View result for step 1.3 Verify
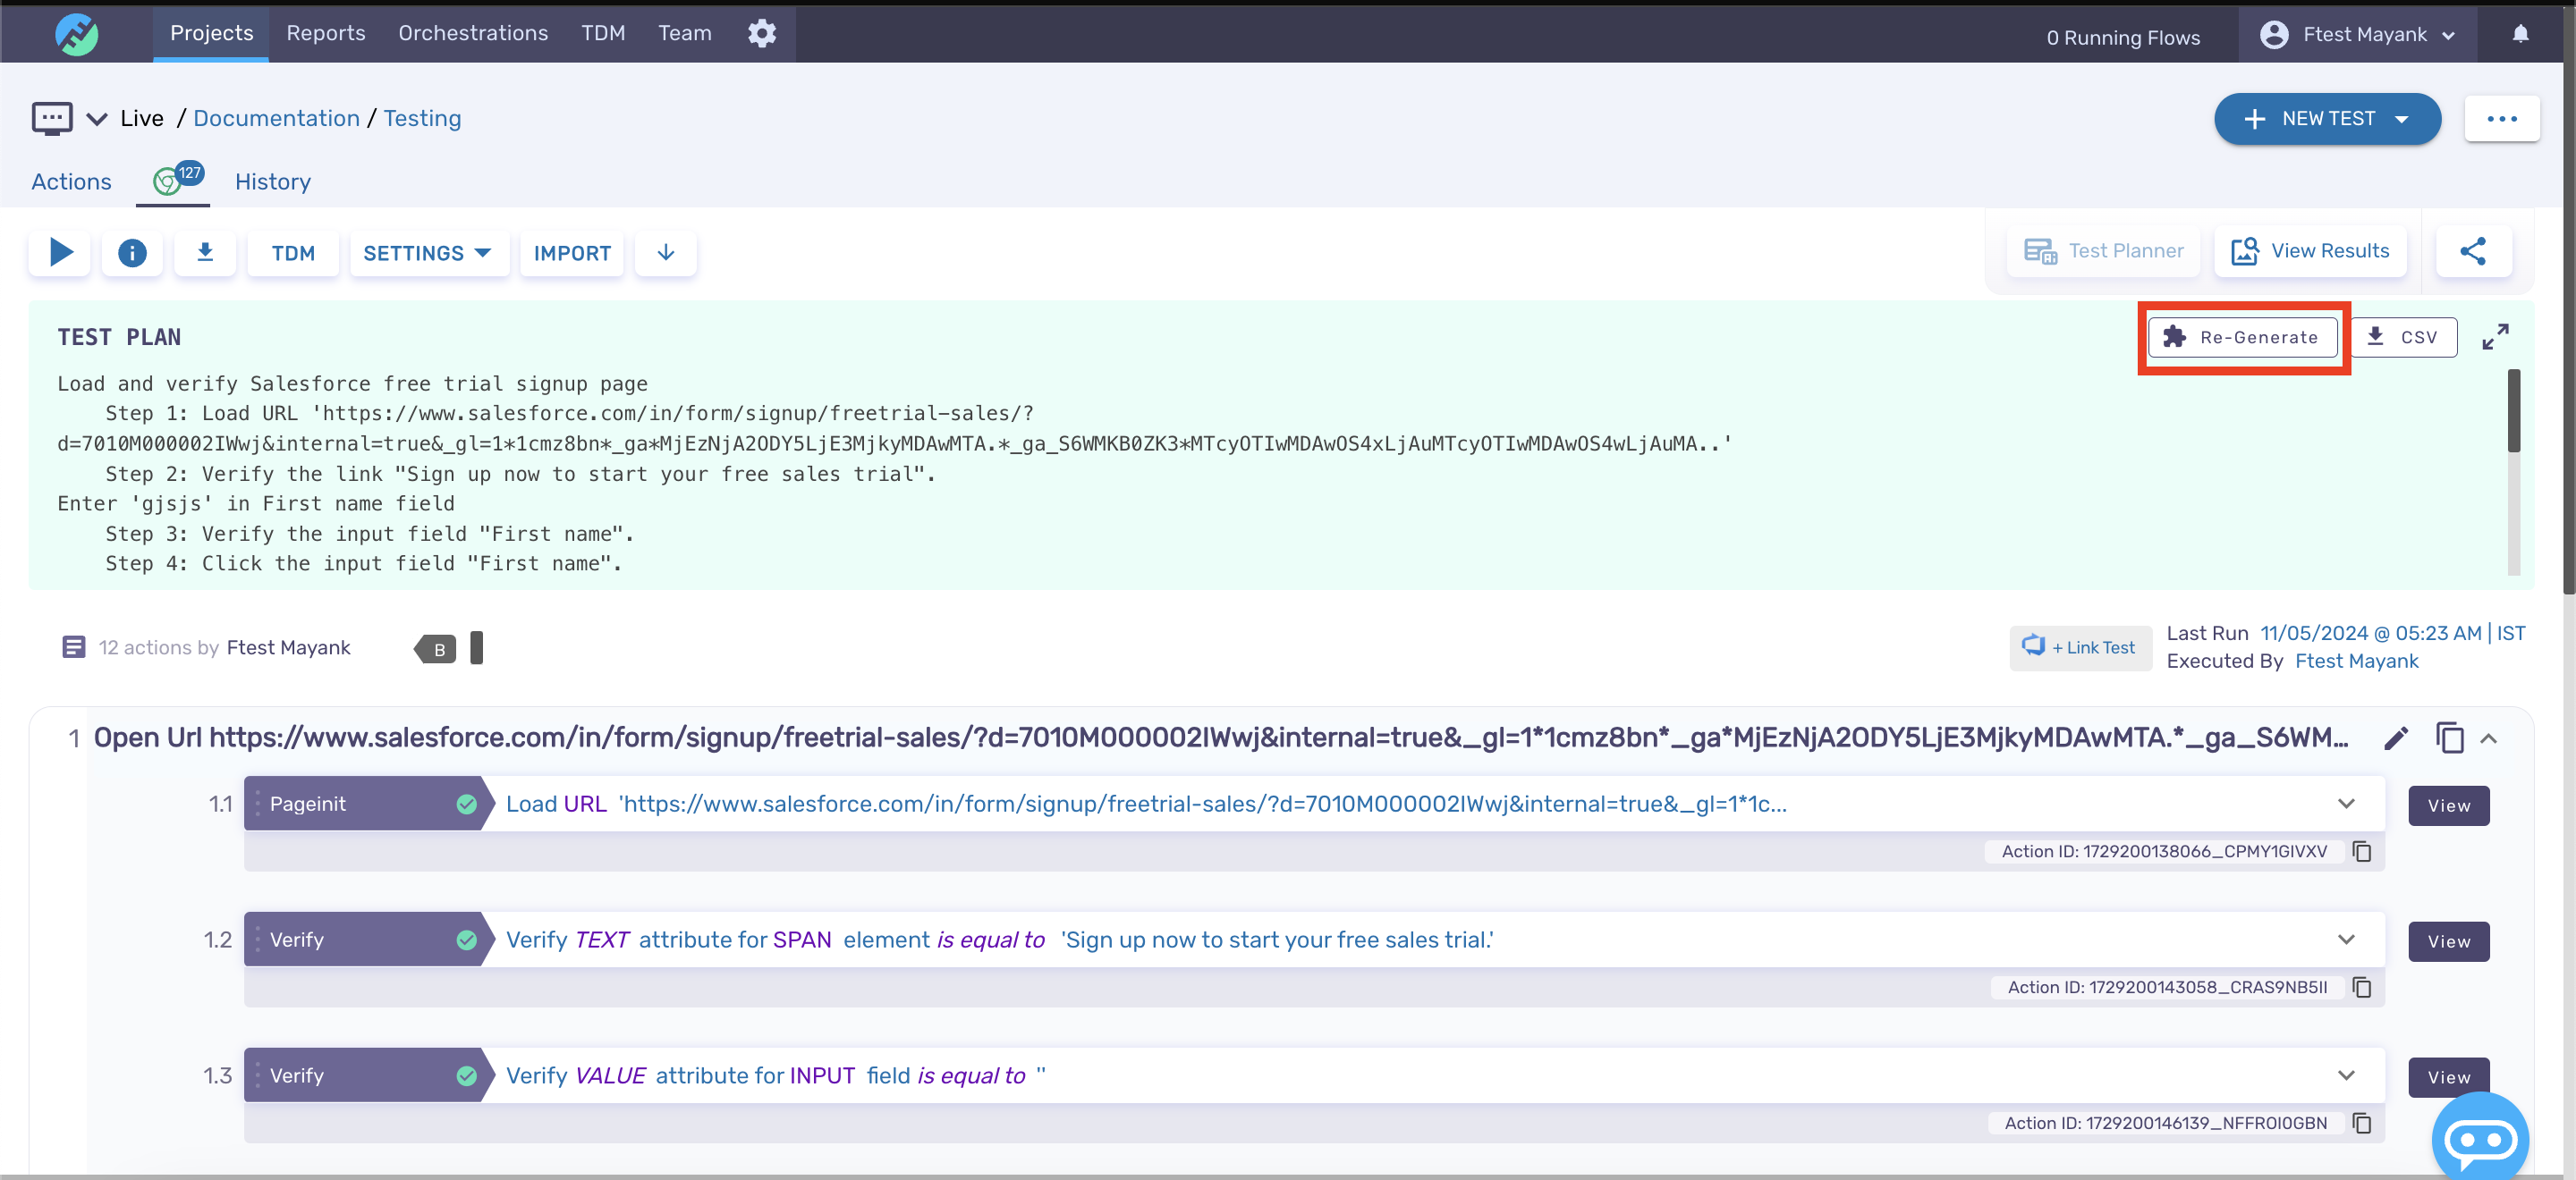The image size is (2576, 1180). tap(2448, 1077)
